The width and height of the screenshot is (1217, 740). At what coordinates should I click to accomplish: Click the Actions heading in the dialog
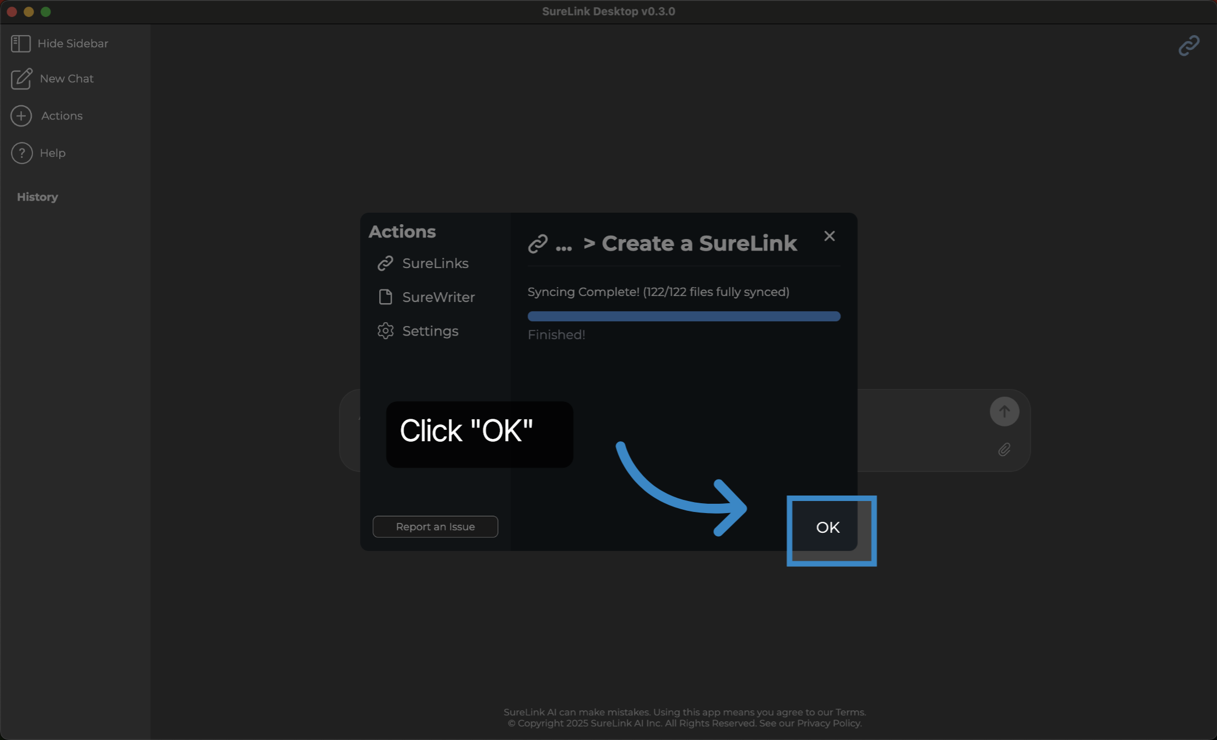point(402,232)
